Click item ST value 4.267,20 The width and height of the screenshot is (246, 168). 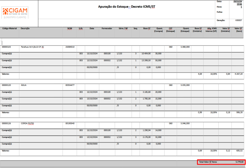239,74
